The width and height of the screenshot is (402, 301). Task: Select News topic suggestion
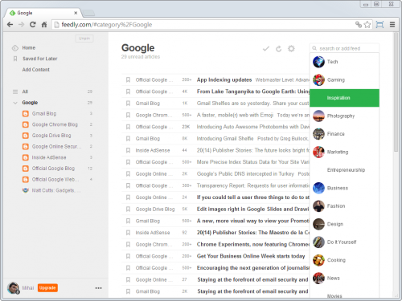[344, 279]
